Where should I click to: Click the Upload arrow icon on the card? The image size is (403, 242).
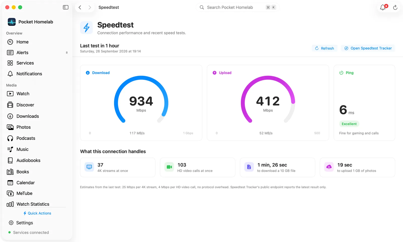point(214,73)
